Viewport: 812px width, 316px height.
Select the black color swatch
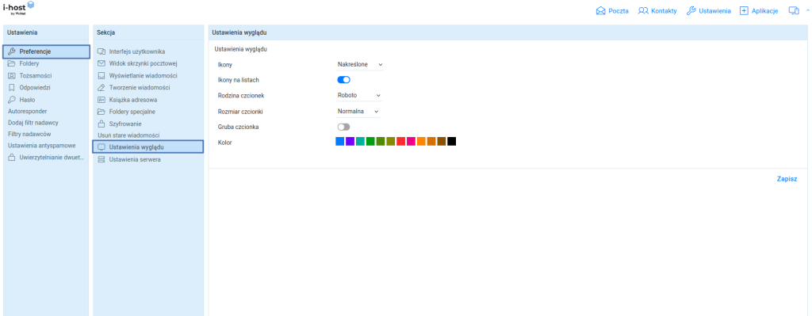click(451, 141)
